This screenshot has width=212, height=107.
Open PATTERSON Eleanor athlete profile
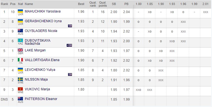41,99
